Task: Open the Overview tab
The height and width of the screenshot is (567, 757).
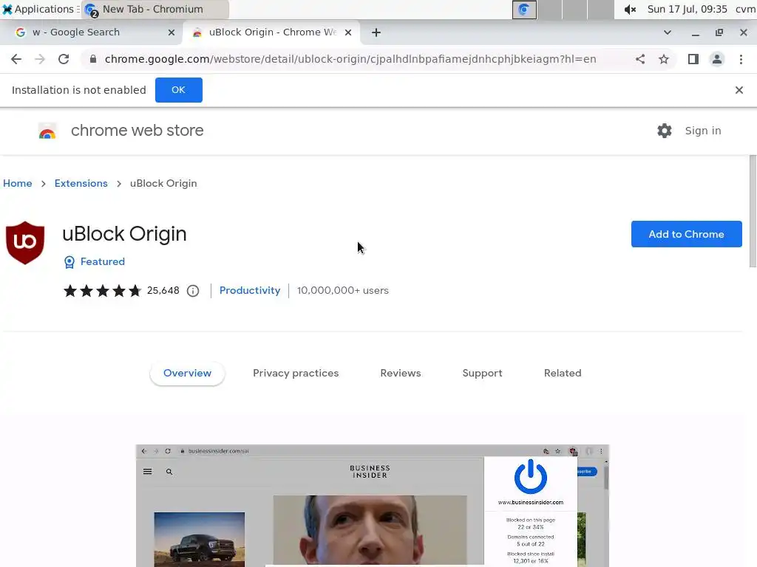Action: click(x=187, y=373)
